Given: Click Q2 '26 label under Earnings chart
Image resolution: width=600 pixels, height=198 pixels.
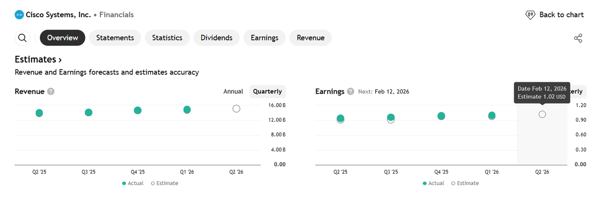Looking at the screenshot, I should [x=542, y=172].
